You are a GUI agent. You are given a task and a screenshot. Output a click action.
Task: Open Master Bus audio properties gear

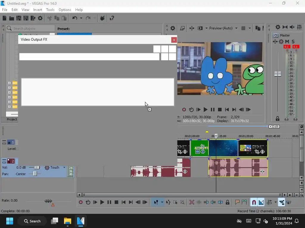tap(278, 27)
